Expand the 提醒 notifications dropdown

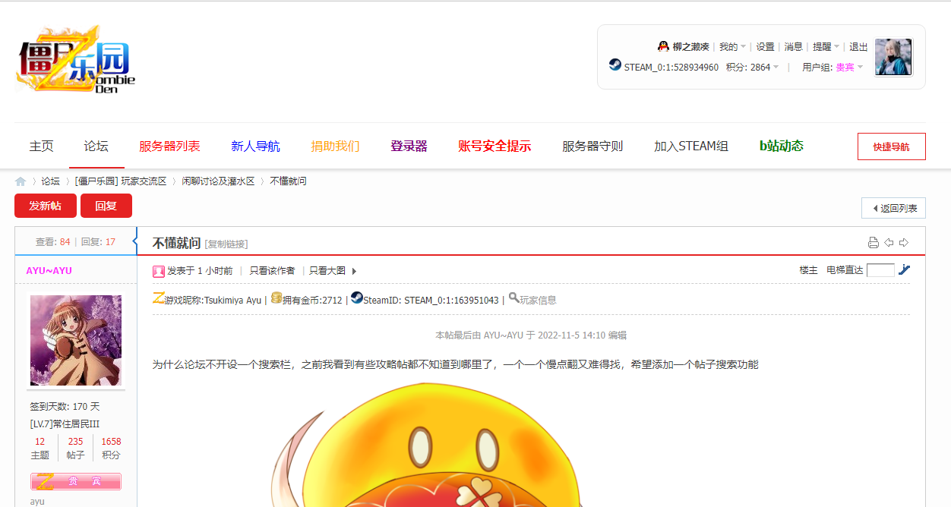click(826, 46)
